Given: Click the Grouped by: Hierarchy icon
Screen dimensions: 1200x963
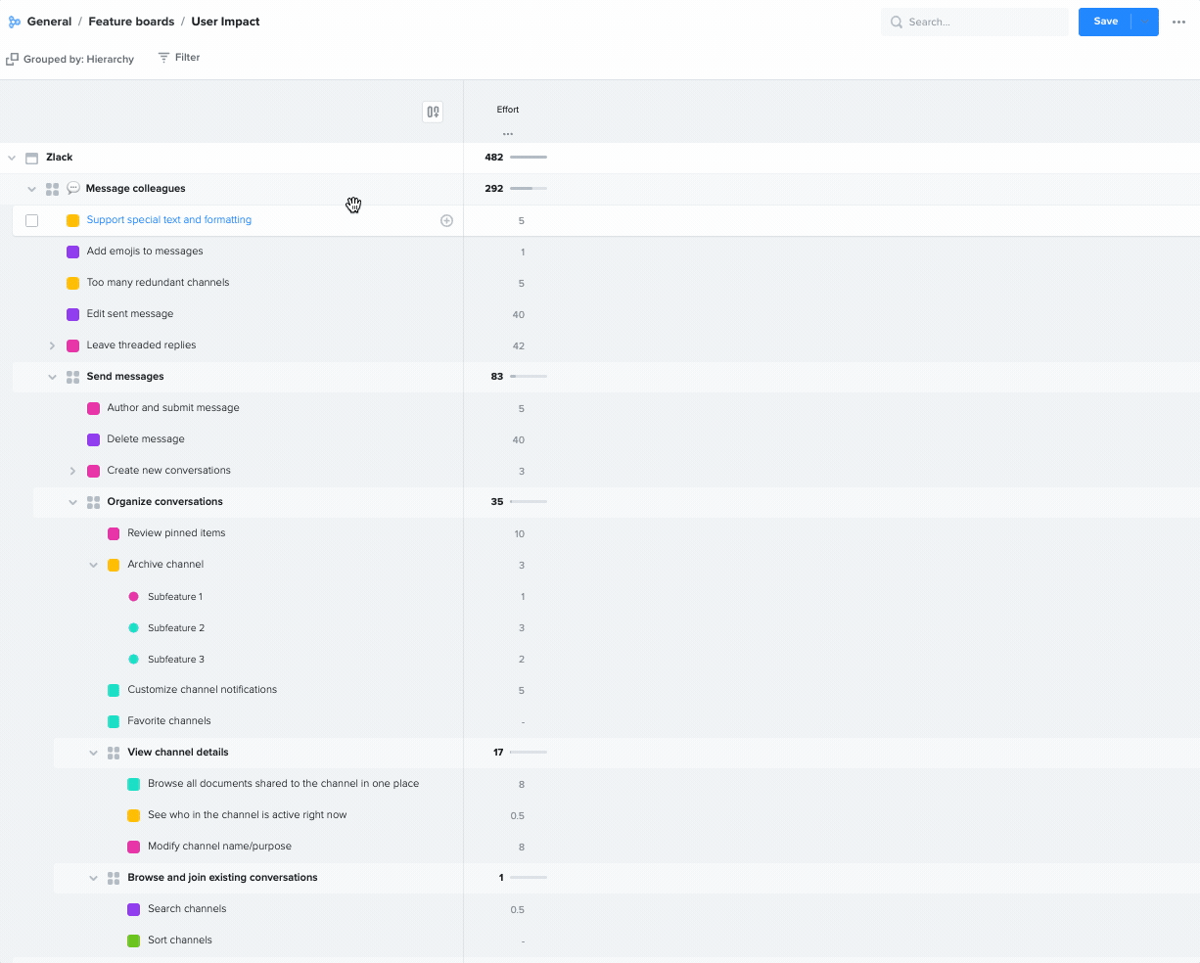Looking at the screenshot, I should (12, 58).
